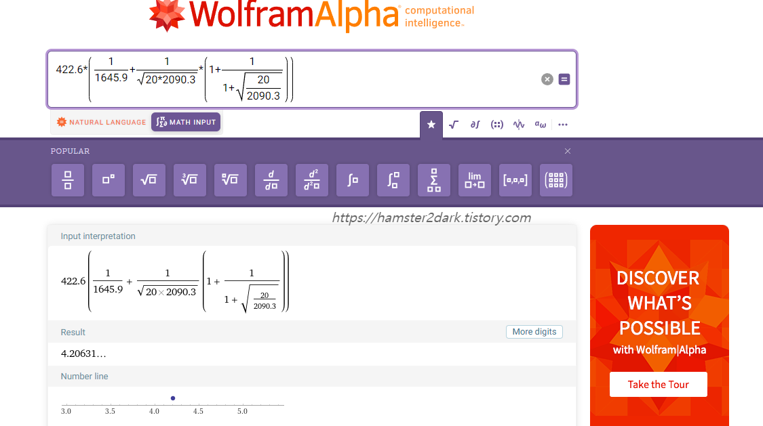
Task: Open the waveform functions templates tab
Action: tap(519, 125)
